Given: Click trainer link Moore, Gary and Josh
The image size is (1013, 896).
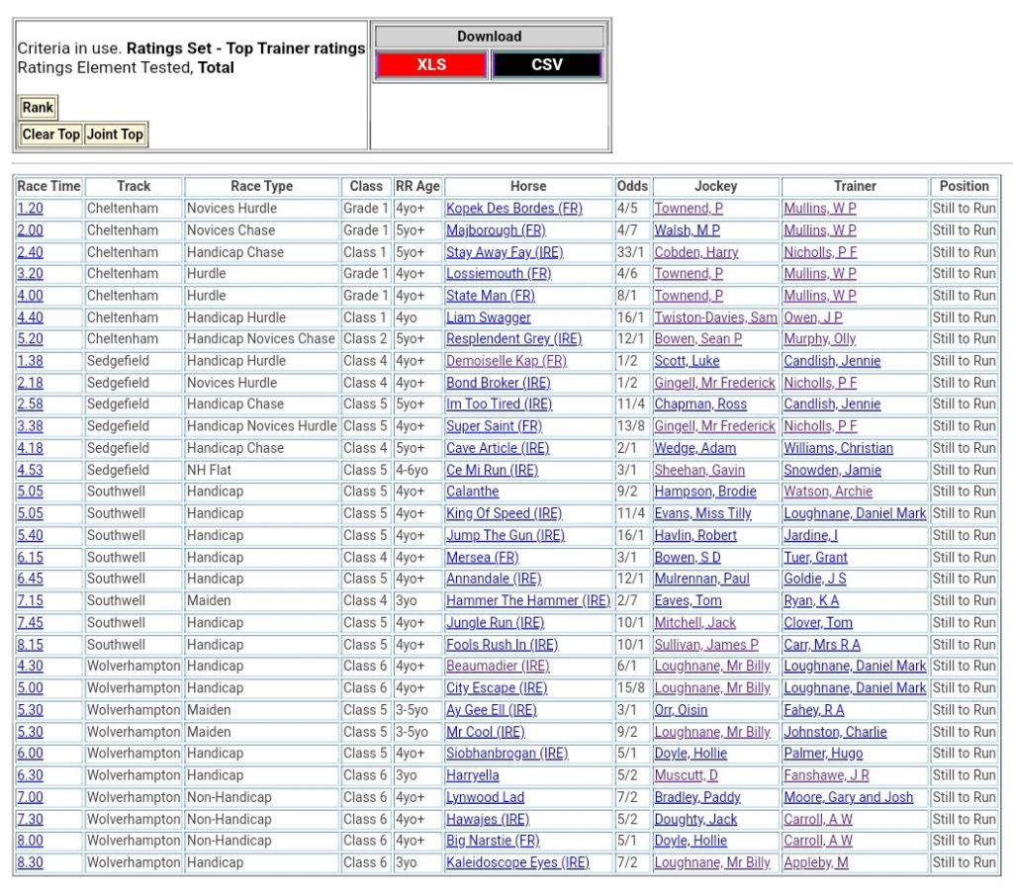Looking at the screenshot, I should click(847, 798).
